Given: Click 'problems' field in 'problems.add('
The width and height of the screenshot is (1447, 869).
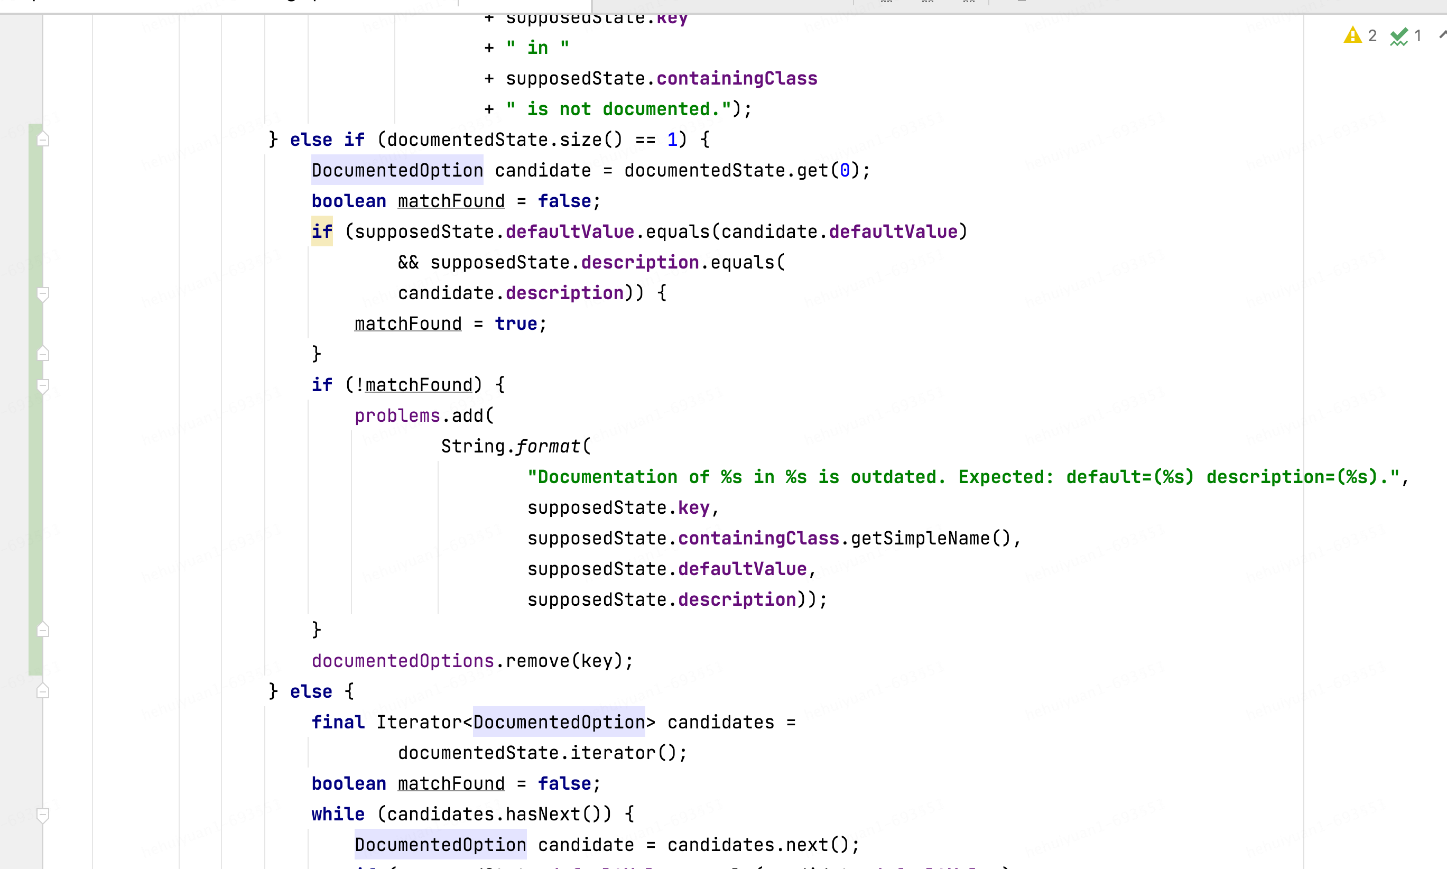Looking at the screenshot, I should click(x=397, y=416).
